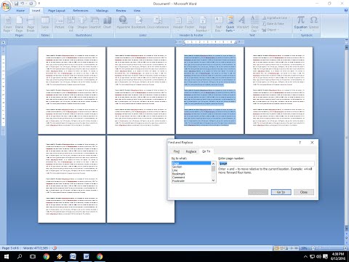349x262 pixels.
Task: Adjust the zoom slider in status bar
Action: [x=329, y=248]
